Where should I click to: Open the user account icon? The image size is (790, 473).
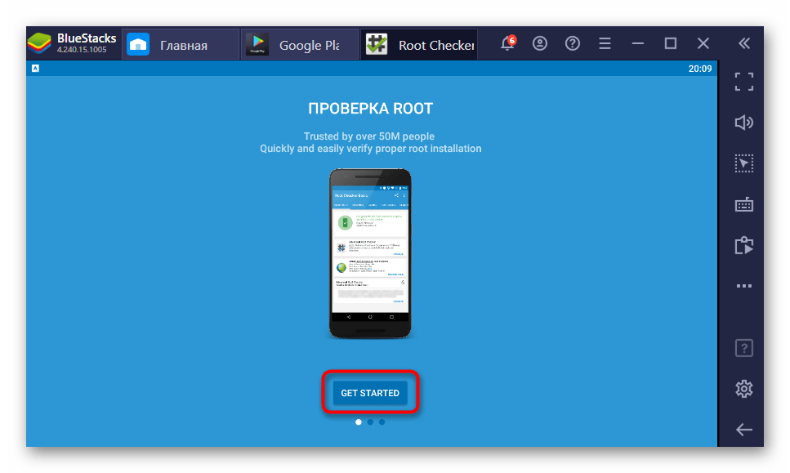coord(539,43)
